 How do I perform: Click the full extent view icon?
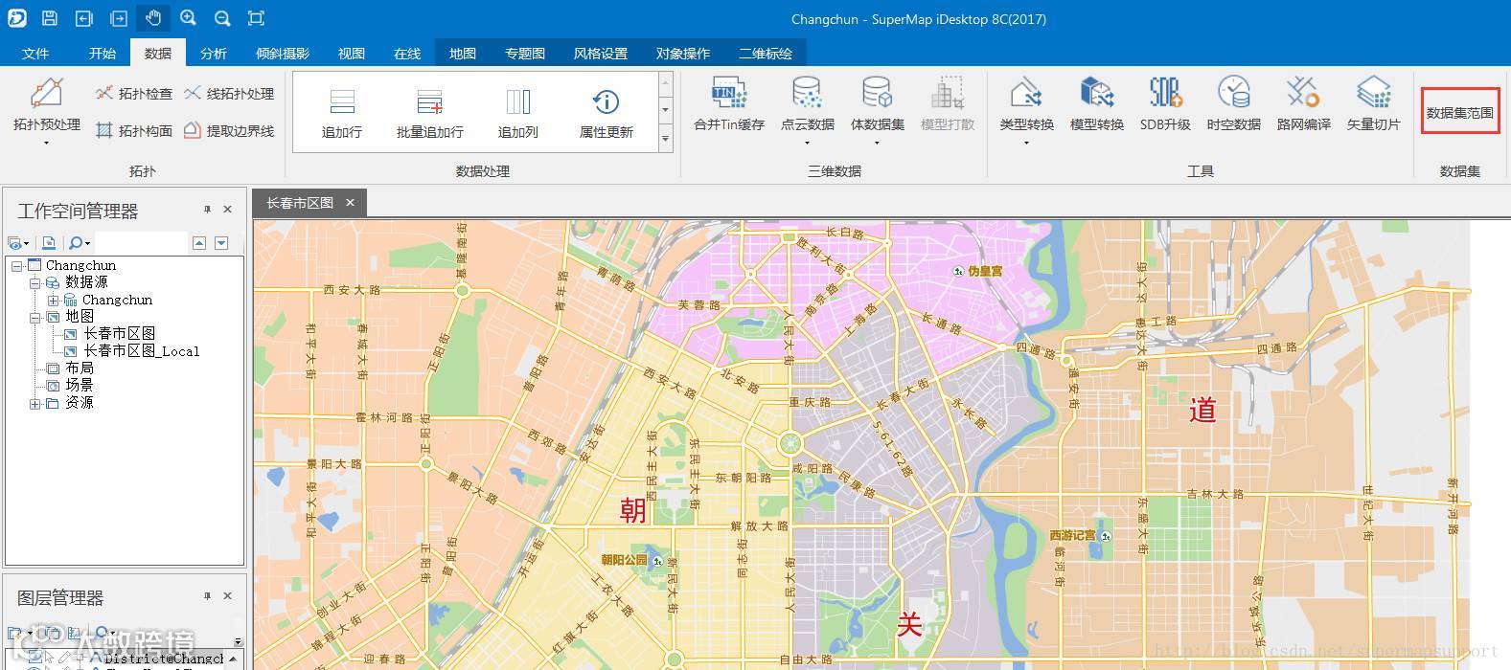pos(256,18)
